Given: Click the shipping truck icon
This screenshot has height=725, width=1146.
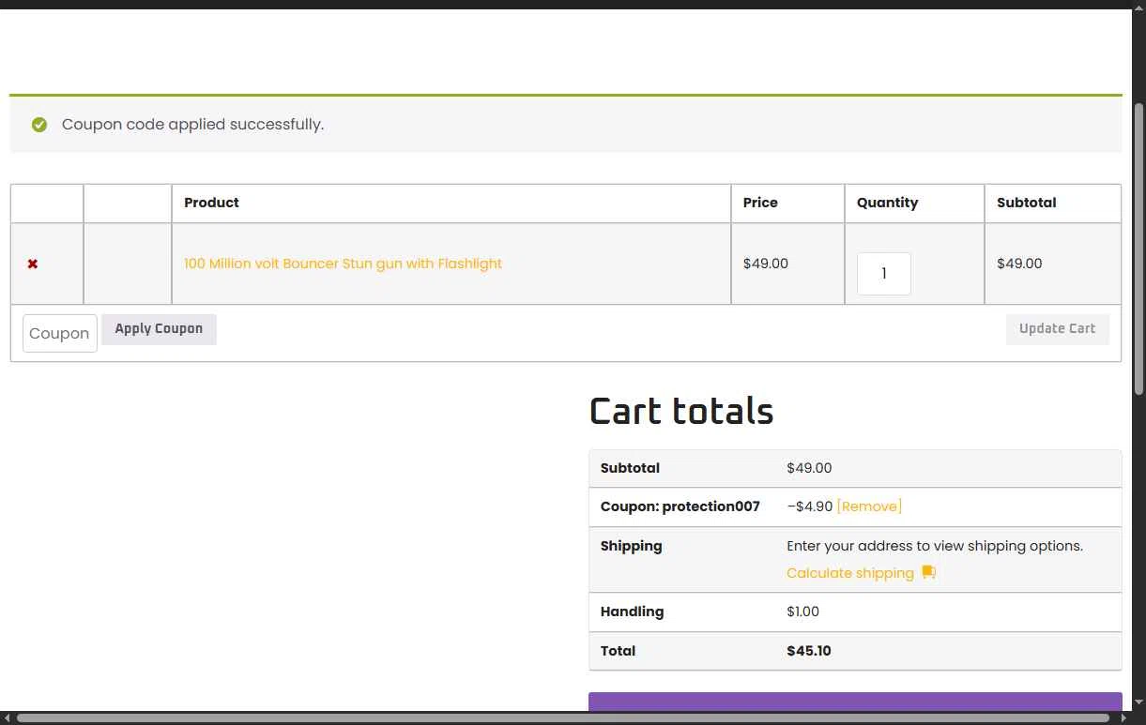Looking at the screenshot, I should coord(928,572).
